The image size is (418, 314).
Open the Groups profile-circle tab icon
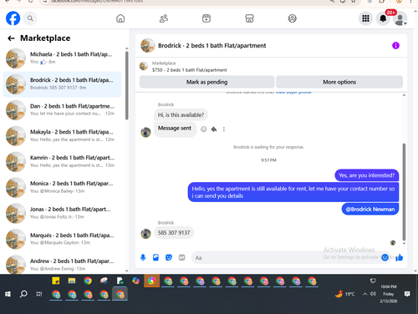292,18
